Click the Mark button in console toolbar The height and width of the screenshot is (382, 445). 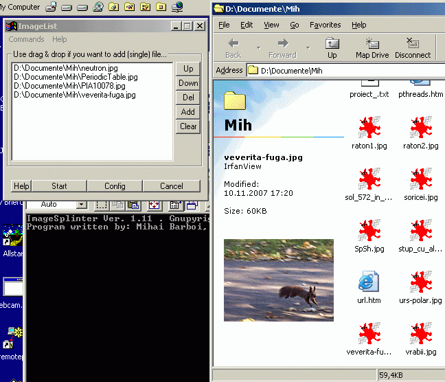click(x=102, y=205)
